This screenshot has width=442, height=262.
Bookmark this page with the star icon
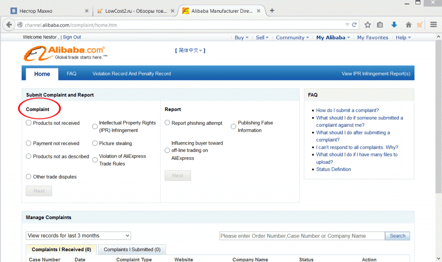[367, 25]
